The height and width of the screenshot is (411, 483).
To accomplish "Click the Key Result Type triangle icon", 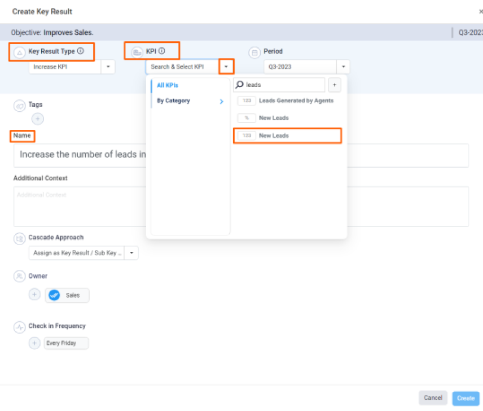I will [19, 53].
